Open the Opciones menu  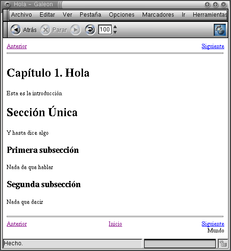122,15
